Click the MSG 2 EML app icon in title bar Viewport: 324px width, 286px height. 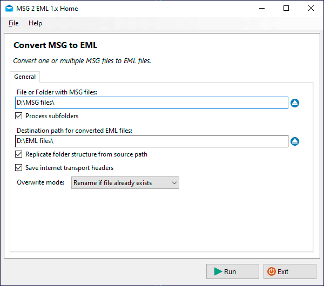(9, 8)
